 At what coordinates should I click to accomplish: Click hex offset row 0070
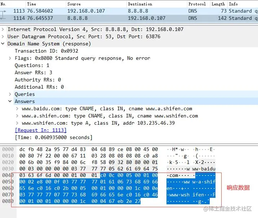click(8, 195)
